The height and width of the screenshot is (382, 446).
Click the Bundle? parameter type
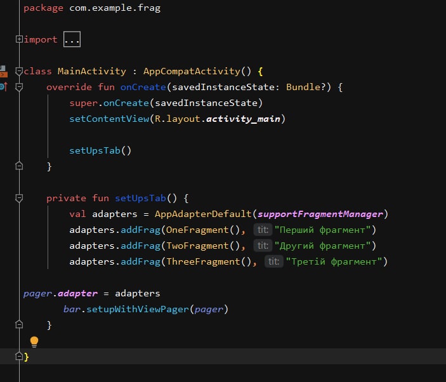tap(306, 87)
